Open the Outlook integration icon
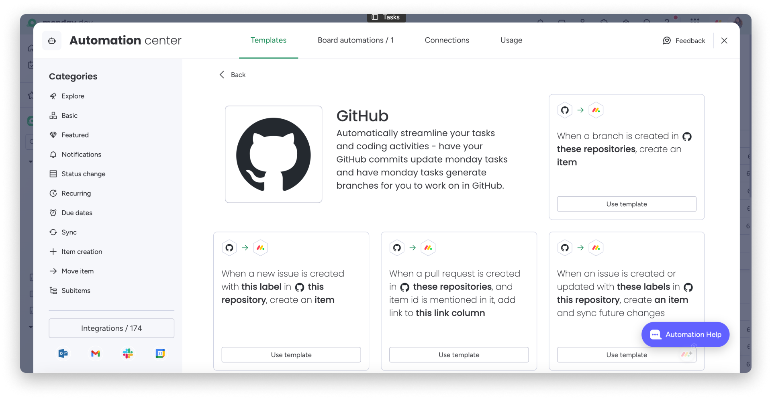 (x=63, y=354)
